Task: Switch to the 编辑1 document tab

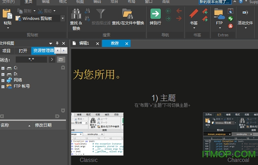Action: (84, 43)
